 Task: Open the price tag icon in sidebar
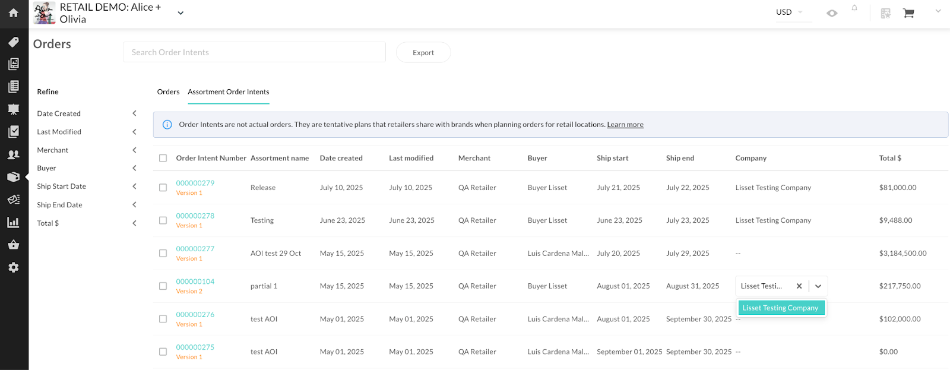13,42
